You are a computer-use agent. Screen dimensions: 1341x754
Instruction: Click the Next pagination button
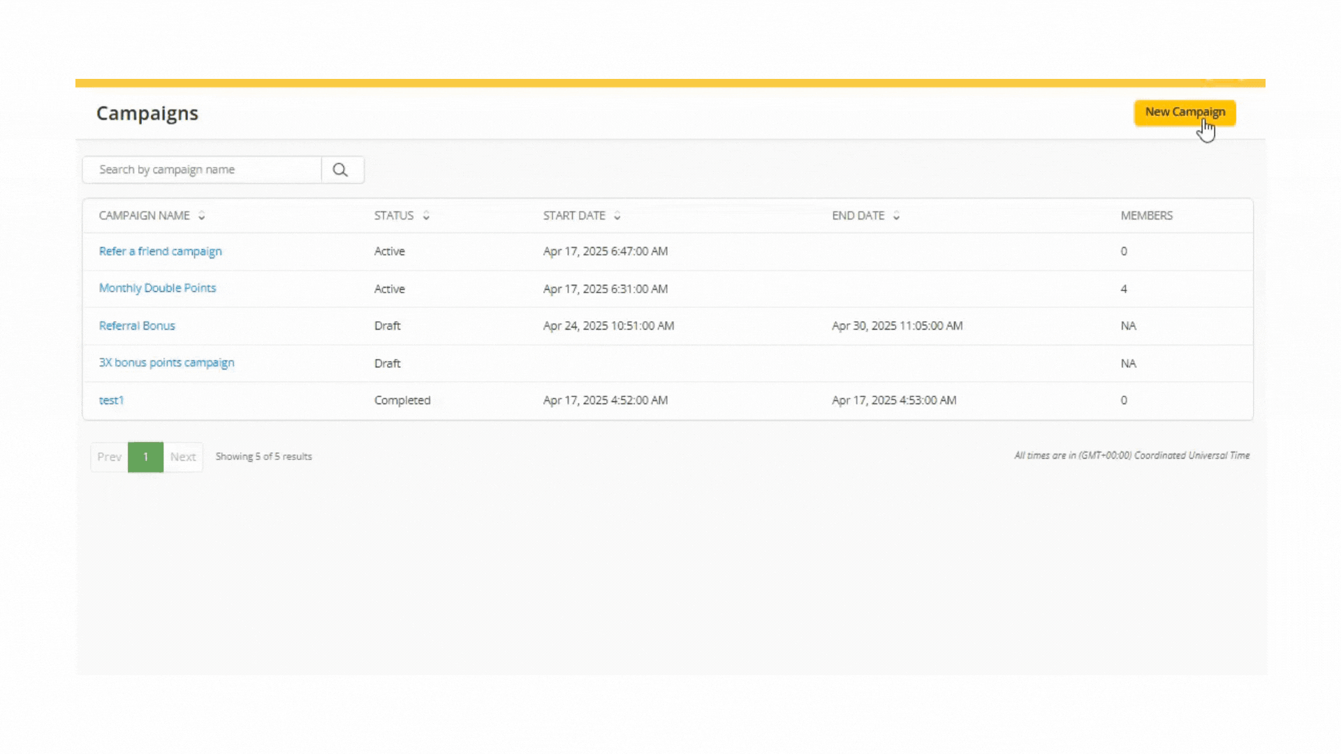point(183,457)
